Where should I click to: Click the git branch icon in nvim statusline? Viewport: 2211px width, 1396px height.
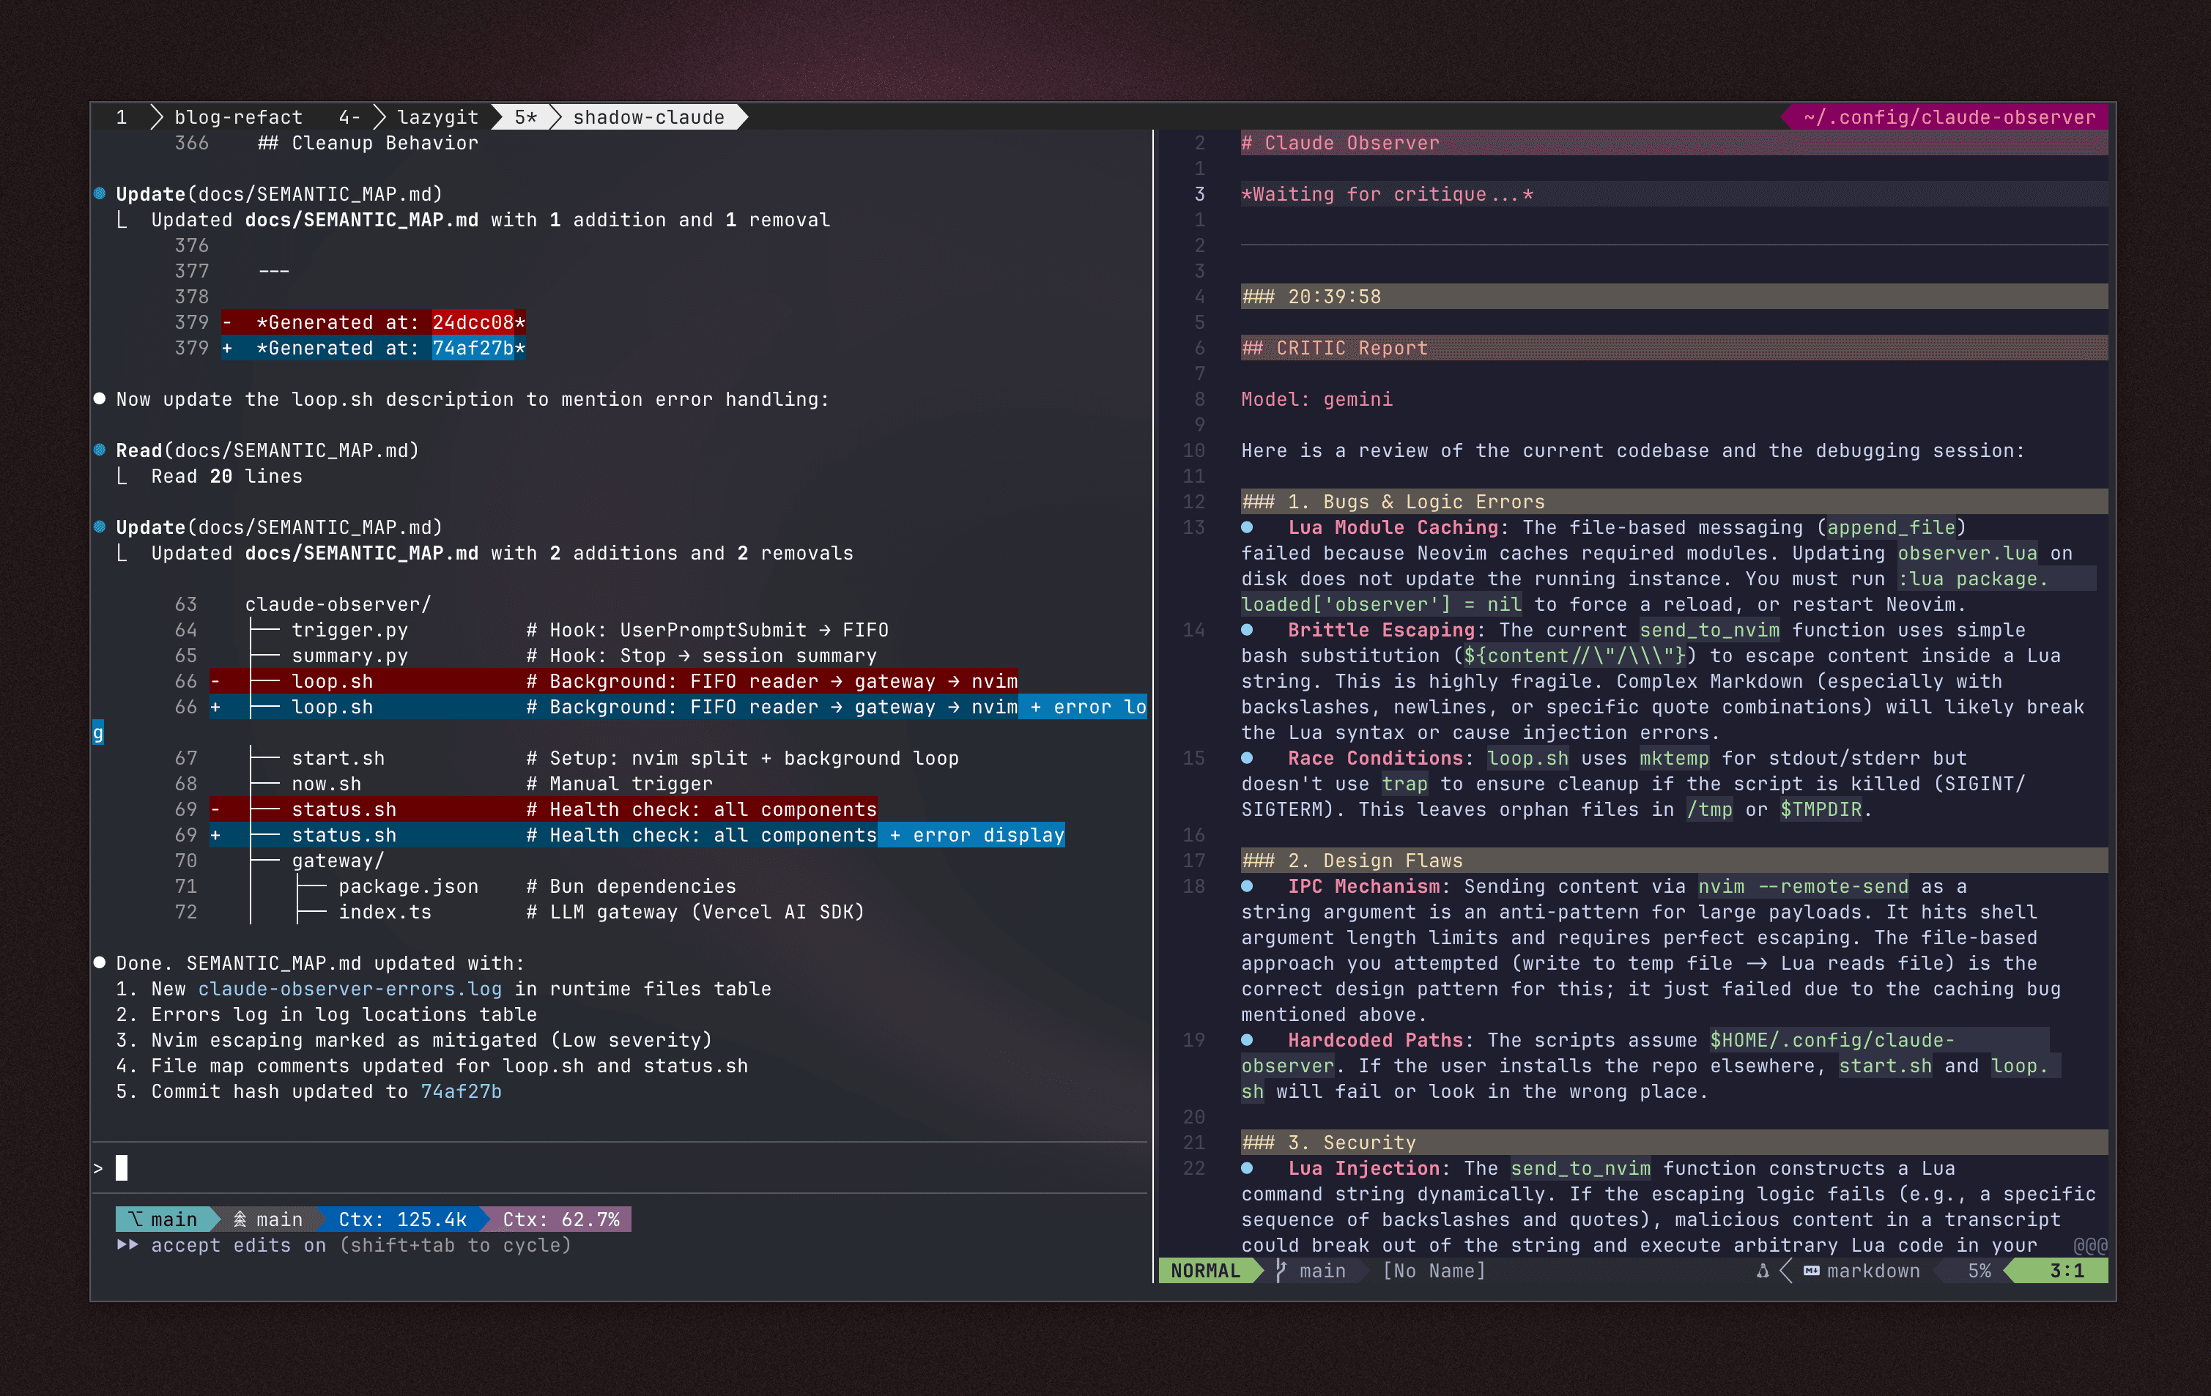pyautogui.click(x=1281, y=1270)
